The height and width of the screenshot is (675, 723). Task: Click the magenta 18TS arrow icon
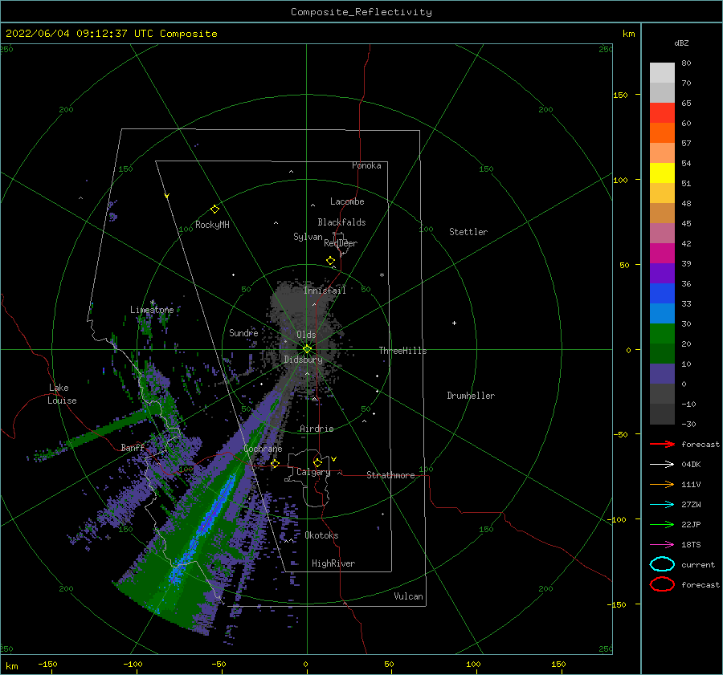coord(662,544)
